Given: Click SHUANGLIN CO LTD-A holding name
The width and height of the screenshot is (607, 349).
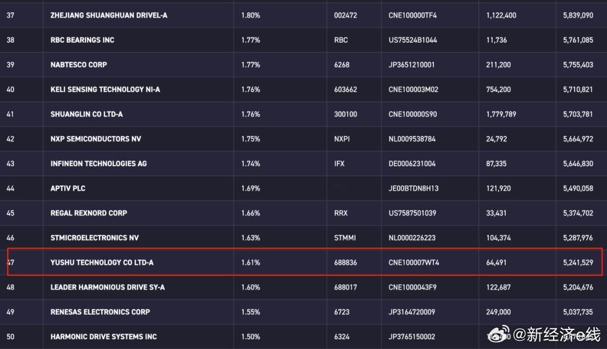Looking at the screenshot, I should click(x=87, y=114).
